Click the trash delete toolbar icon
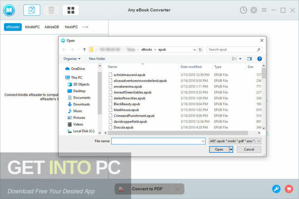This screenshot has height=199, width=299. [51, 10]
